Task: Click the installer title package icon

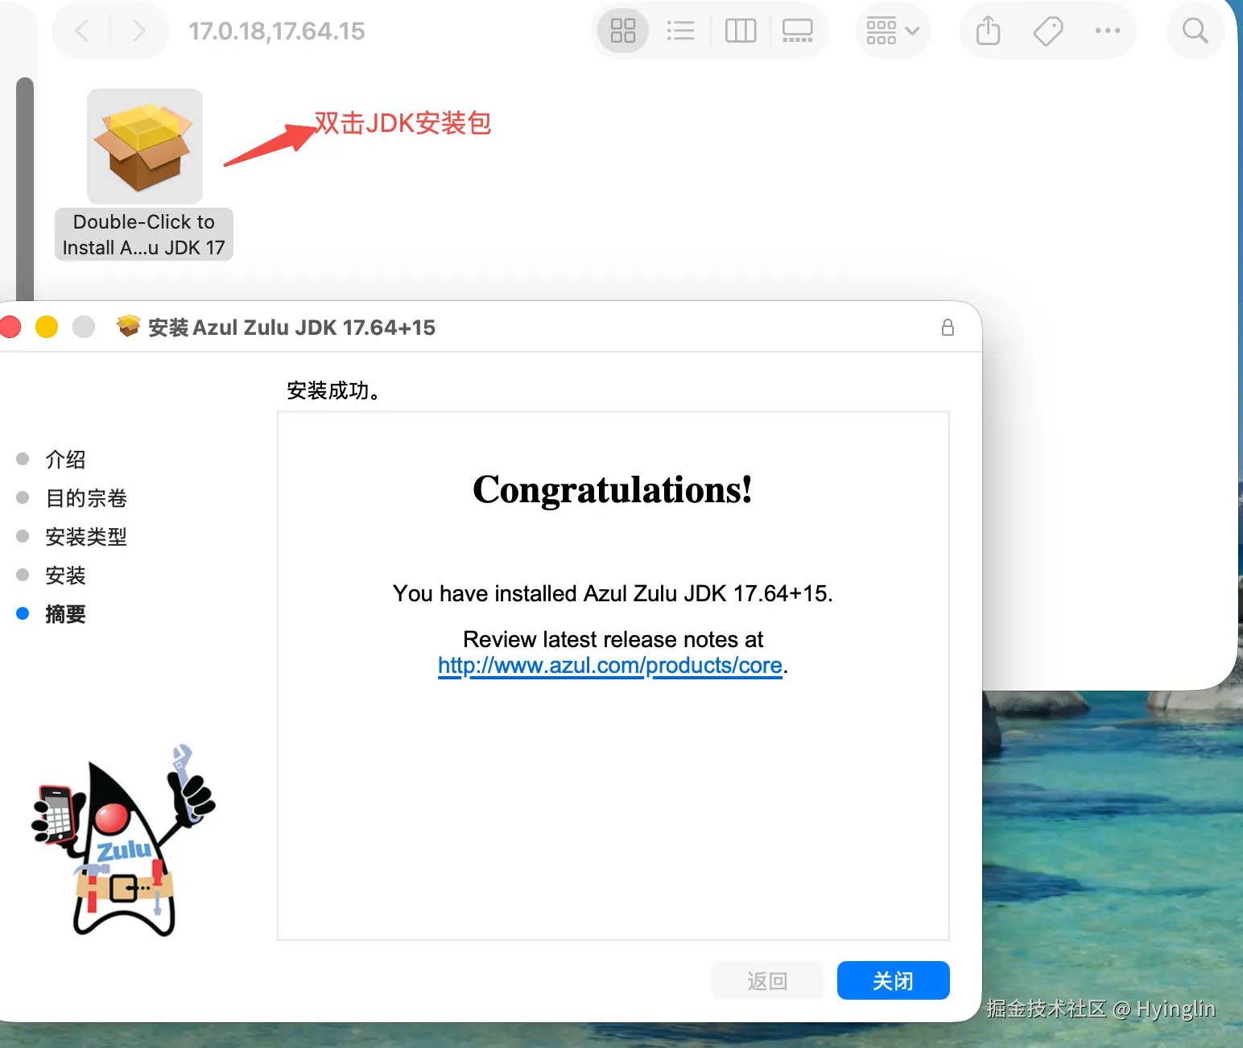Action: 128,326
